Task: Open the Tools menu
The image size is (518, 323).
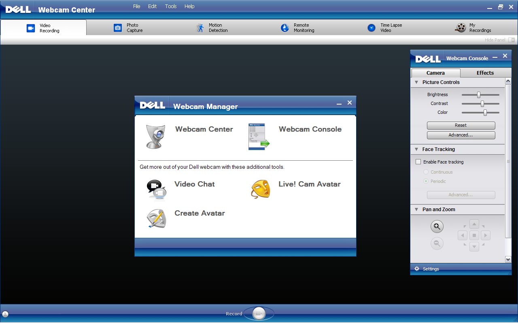Action: (171, 6)
